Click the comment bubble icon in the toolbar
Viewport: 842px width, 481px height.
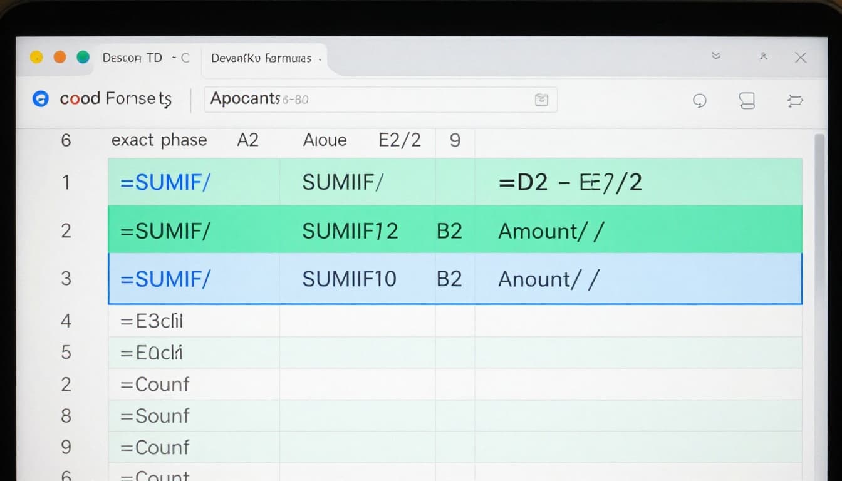click(700, 101)
